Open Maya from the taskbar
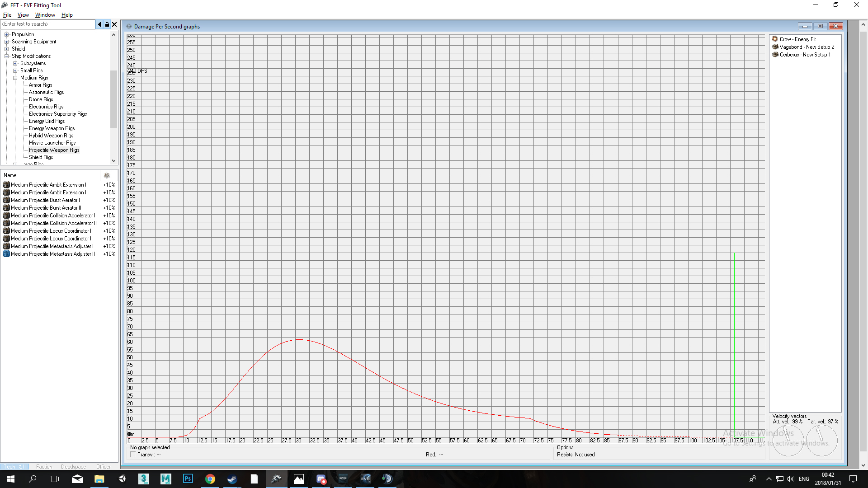This screenshot has width=868, height=488. tap(166, 479)
